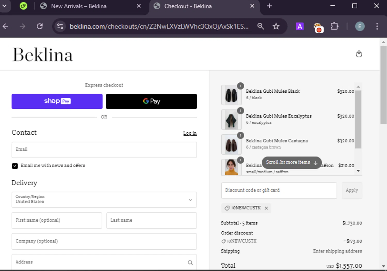Click the browser back arrow

click(6, 26)
